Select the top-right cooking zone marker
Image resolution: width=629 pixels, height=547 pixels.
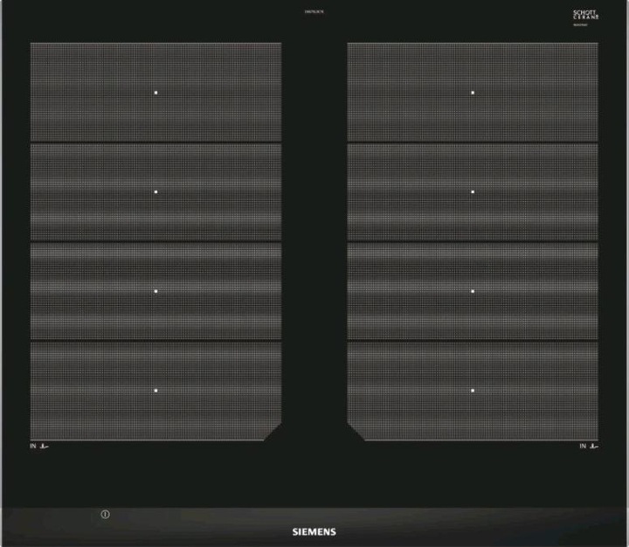point(473,93)
